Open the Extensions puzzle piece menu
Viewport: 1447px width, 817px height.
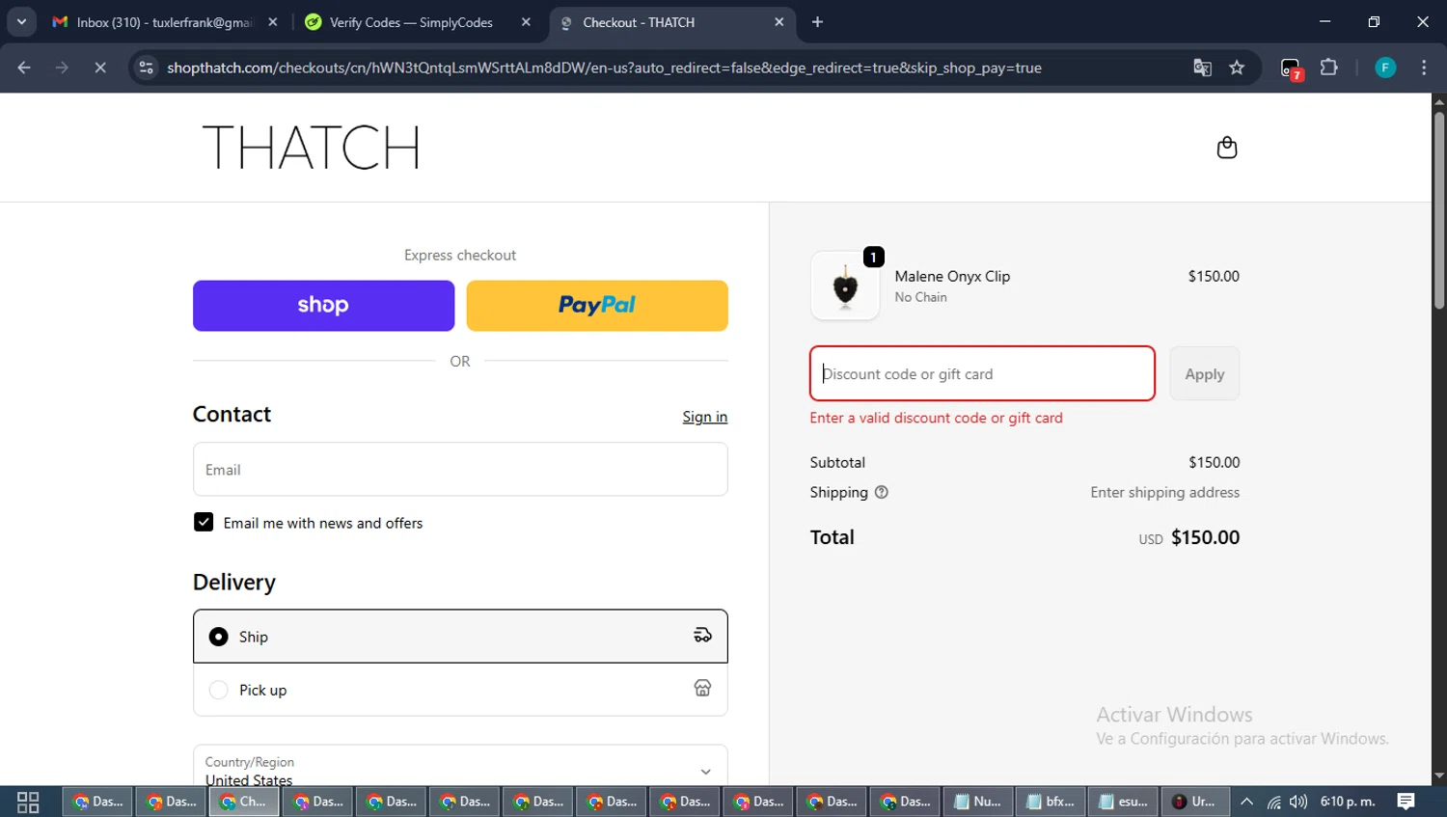[1328, 68]
